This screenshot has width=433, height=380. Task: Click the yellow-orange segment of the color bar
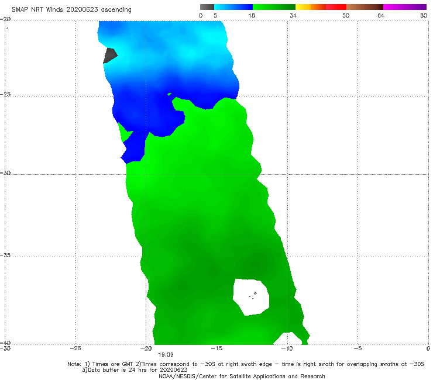(x=311, y=7)
